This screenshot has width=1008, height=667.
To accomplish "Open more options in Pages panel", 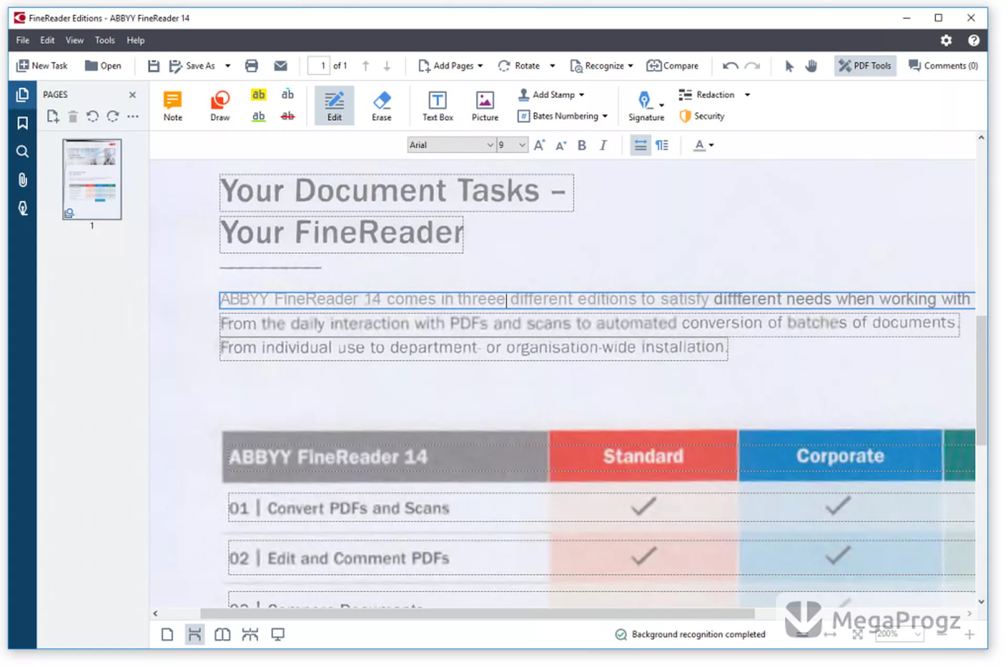I will 133,116.
